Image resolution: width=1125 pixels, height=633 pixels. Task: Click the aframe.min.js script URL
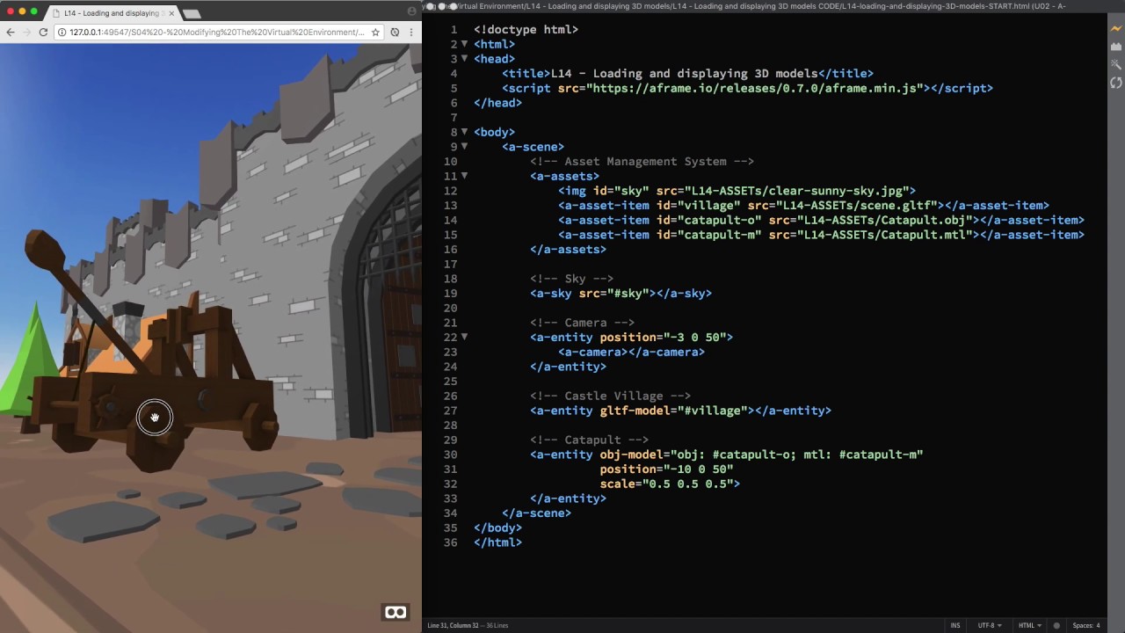(756, 88)
